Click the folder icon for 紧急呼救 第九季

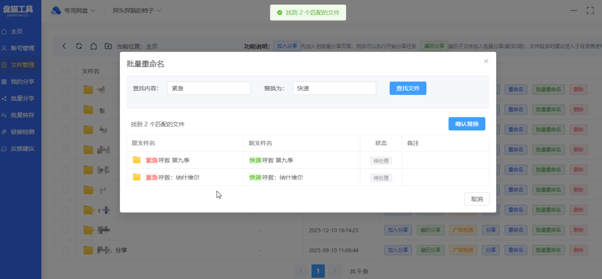point(136,160)
